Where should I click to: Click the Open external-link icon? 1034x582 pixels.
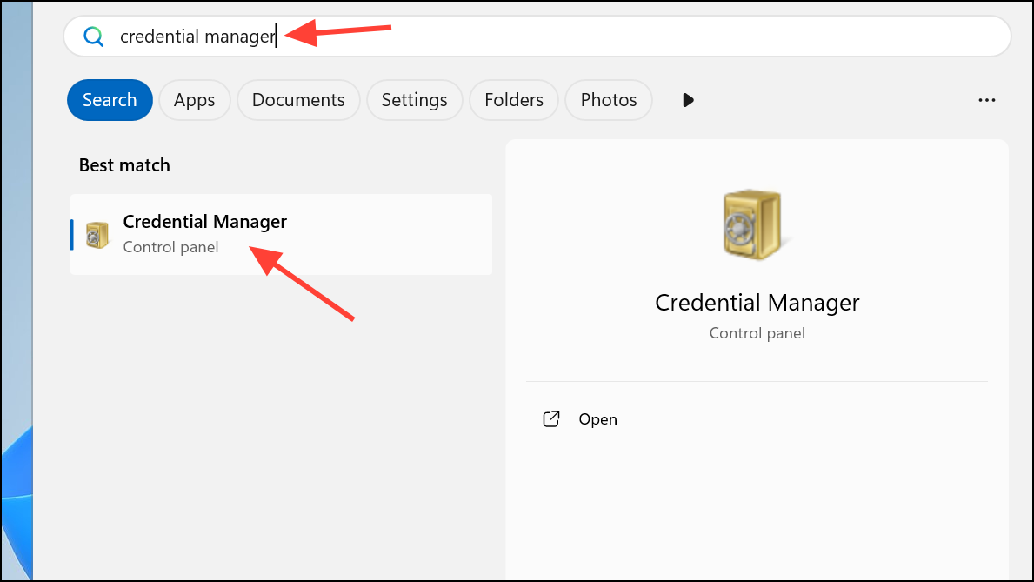pyautogui.click(x=550, y=419)
